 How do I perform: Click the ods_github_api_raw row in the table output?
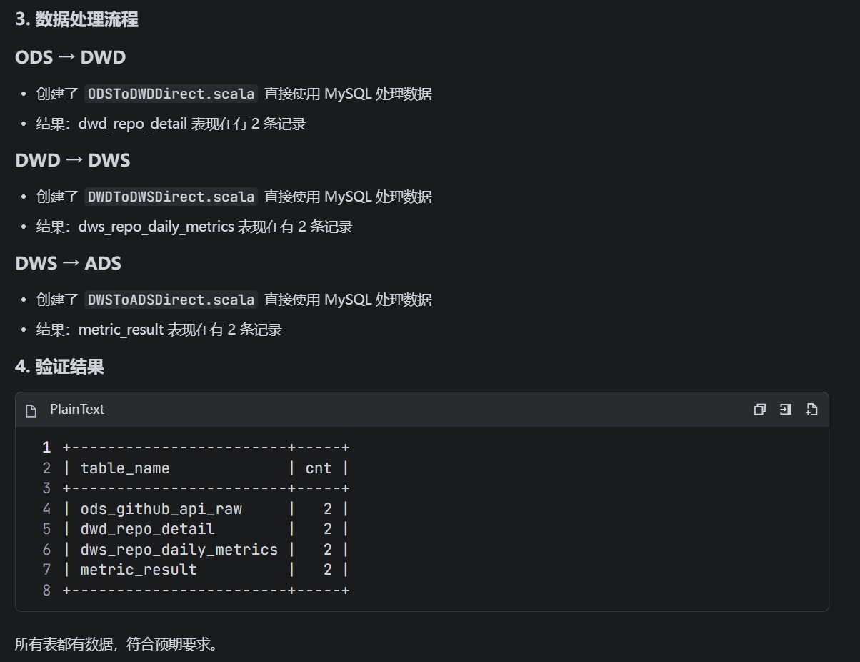[x=206, y=509]
